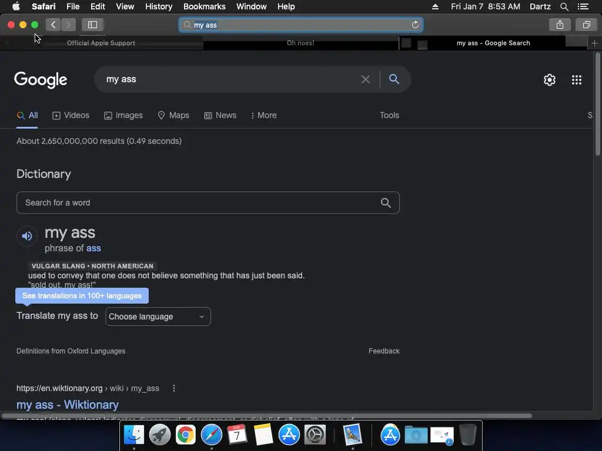This screenshot has height=451, width=602.
Task: Add a new tab with plus button
Action: click(x=594, y=43)
